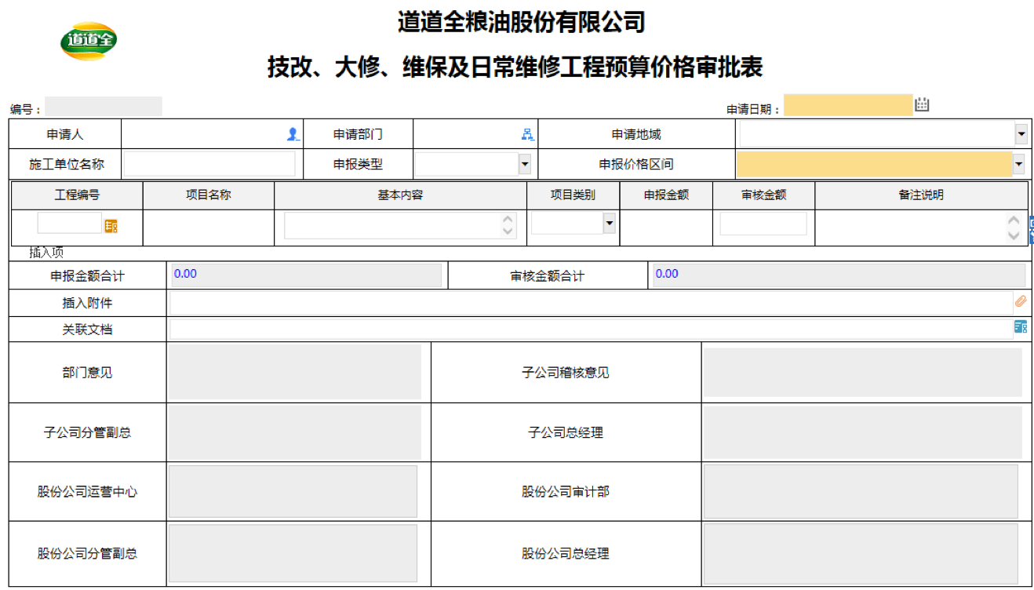Click the 审核金额 input in the table
The image size is (1034, 590).
[763, 224]
